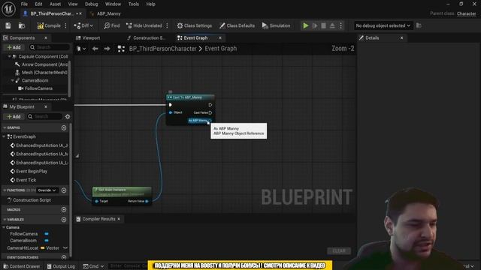Open the Asset menu
The width and height of the screenshot is (481, 270).
click(x=55, y=4)
